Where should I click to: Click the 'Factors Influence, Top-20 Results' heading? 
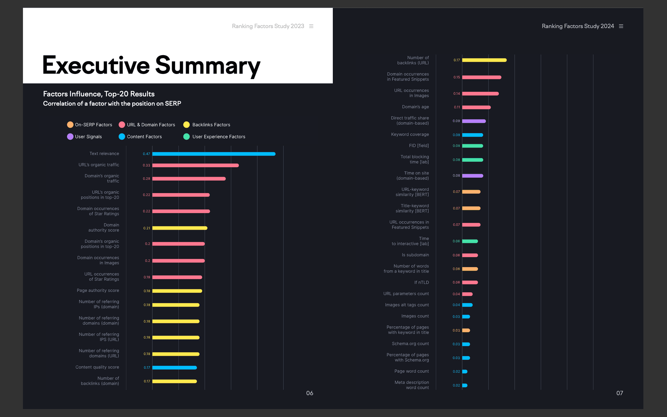tap(99, 94)
